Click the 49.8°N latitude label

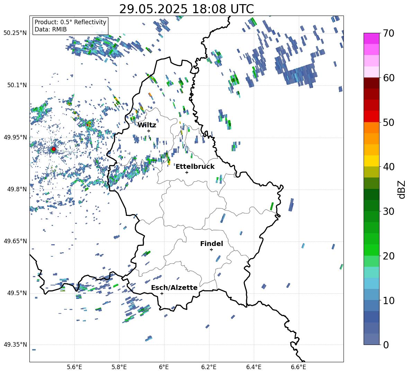[17, 189]
